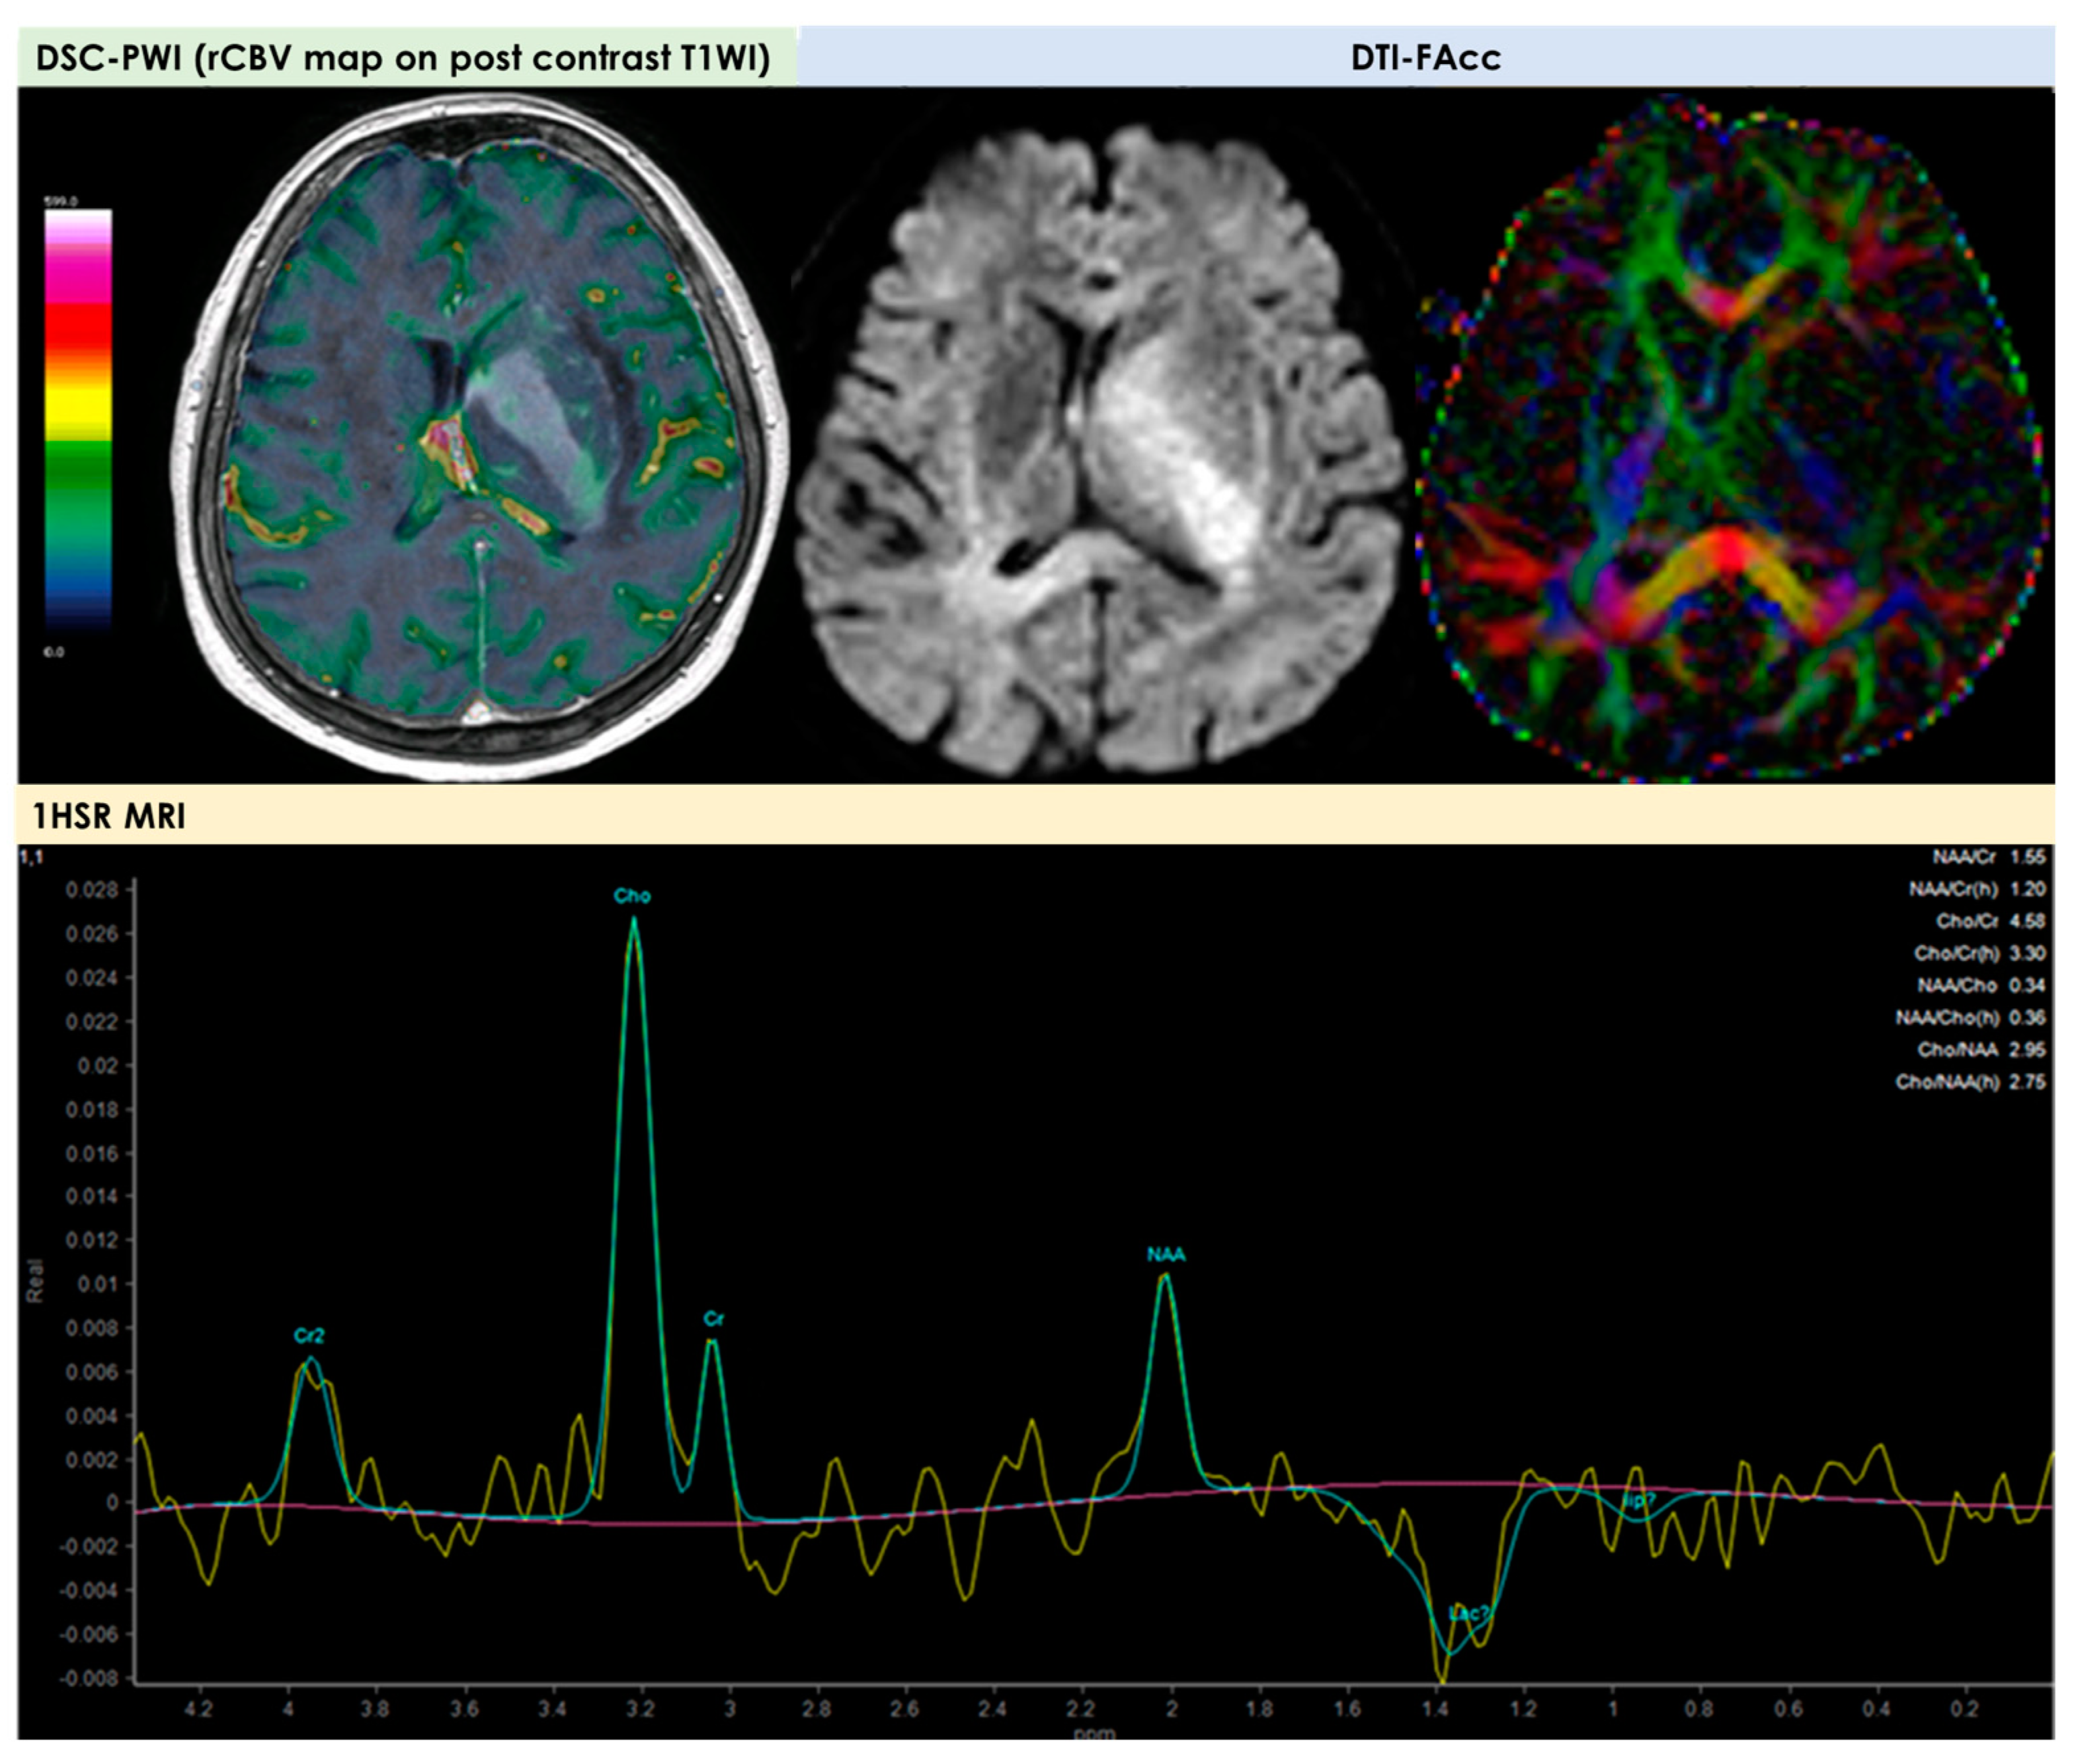The width and height of the screenshot is (2078, 1764).
Task: Click the 1HSR MRI section header
Action: click(109, 816)
